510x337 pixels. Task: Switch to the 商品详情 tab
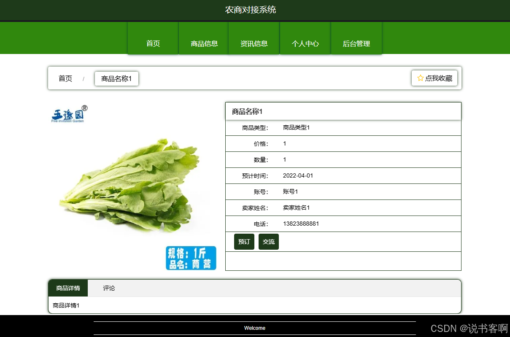pos(68,288)
